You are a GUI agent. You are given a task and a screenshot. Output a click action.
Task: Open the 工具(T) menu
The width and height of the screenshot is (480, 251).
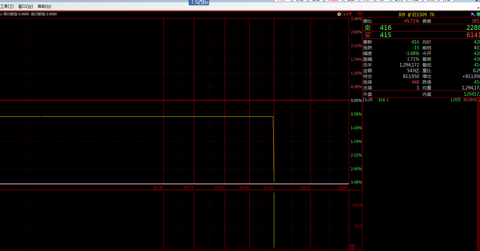point(7,6)
